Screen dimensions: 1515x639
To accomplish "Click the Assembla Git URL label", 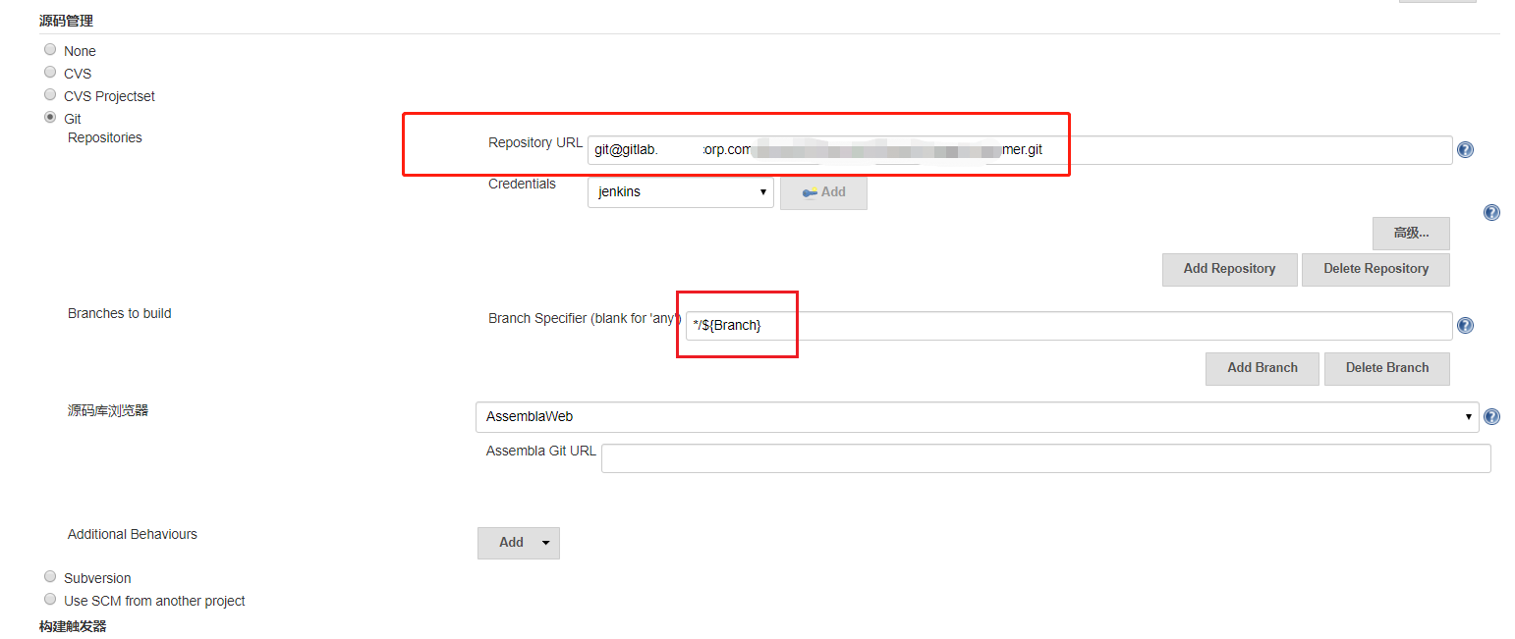I will pyautogui.click(x=541, y=452).
